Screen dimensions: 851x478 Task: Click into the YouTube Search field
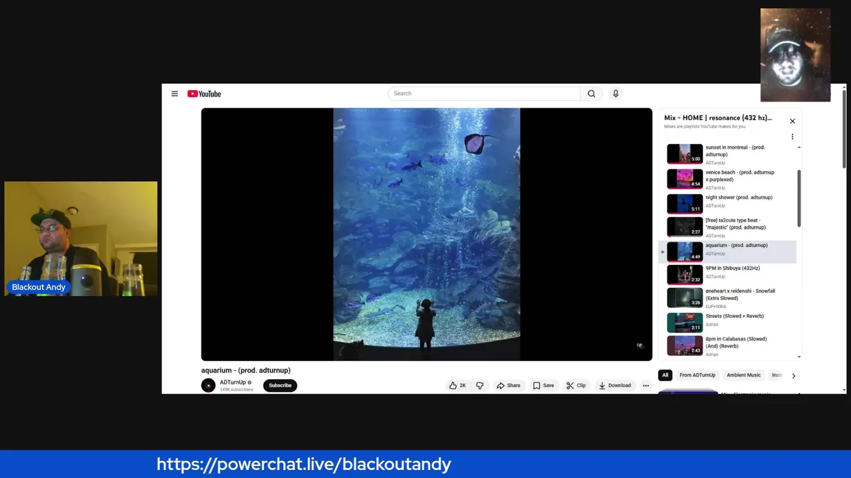coord(484,94)
